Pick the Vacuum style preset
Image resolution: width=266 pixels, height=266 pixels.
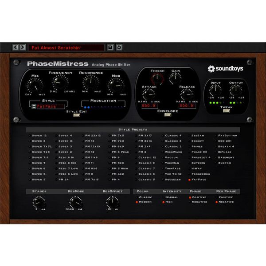(170, 157)
